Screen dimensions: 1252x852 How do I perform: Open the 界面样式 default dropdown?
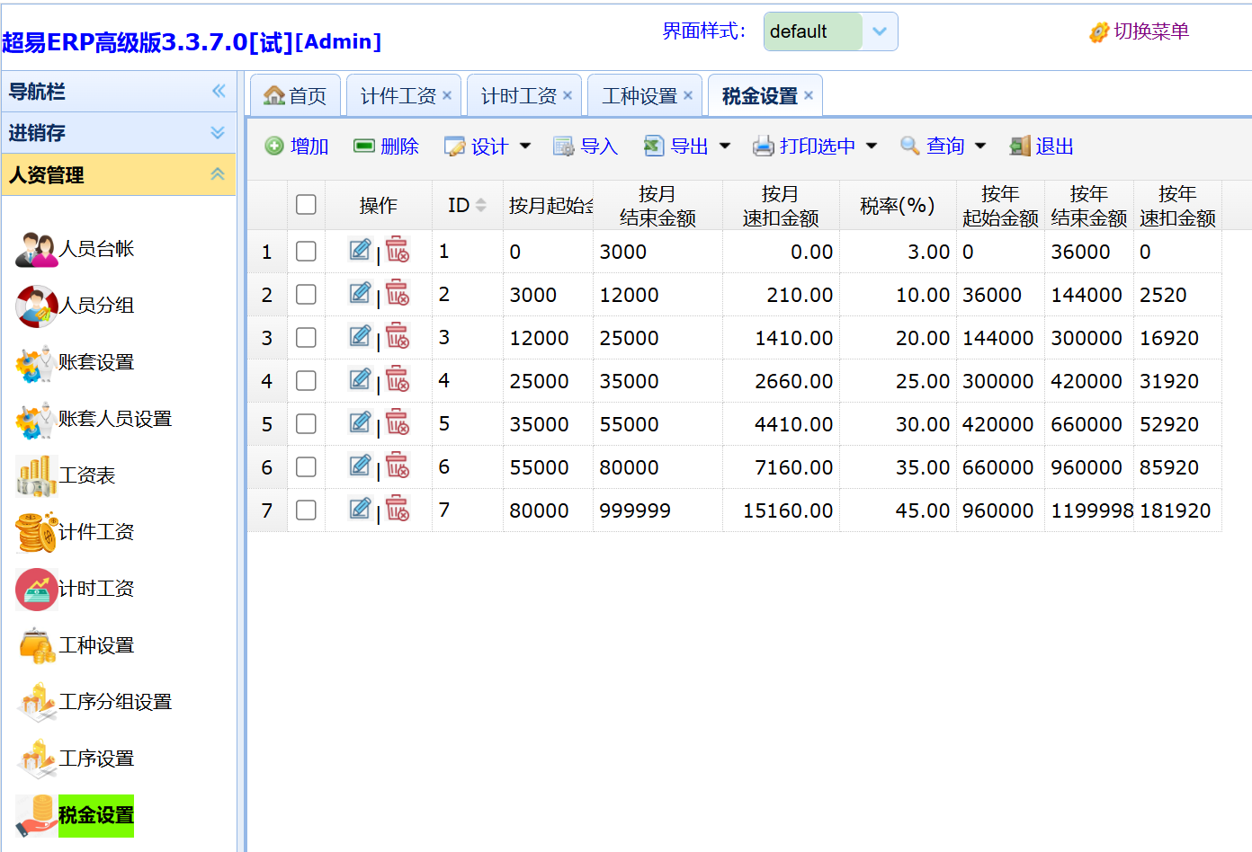(x=879, y=31)
